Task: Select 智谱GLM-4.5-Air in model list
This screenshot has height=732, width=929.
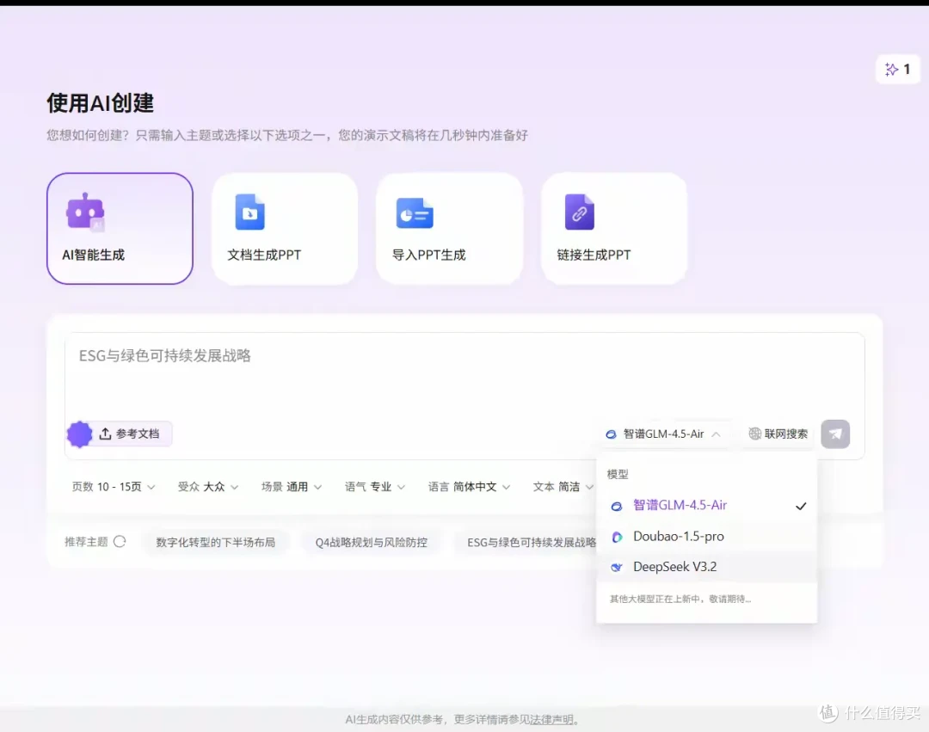Action: tap(707, 505)
